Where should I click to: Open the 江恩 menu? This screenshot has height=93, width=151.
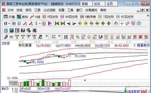(x=37, y=10)
